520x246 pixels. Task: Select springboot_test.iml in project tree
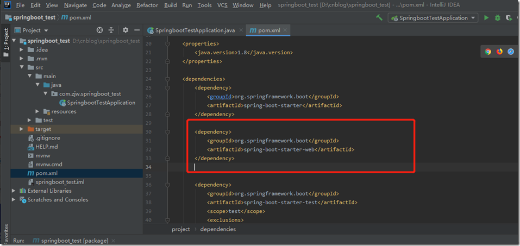60,182
